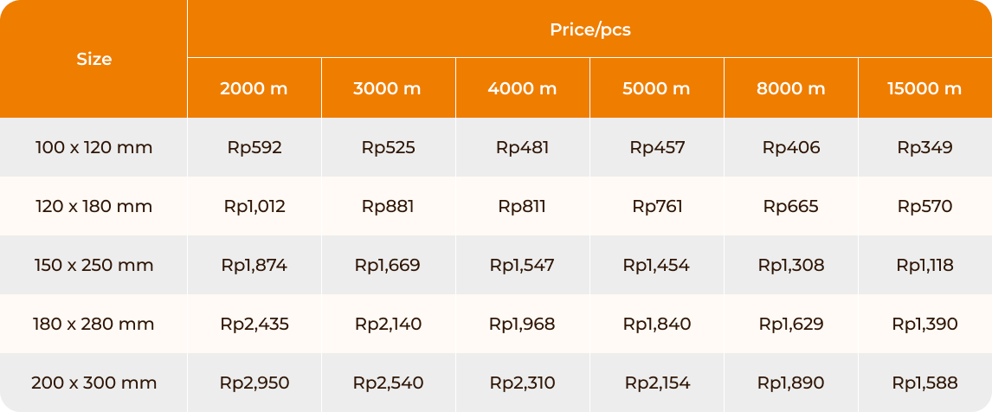This screenshot has height=412, width=992.
Task: Click the Rp592 price cell
Action: point(254,147)
